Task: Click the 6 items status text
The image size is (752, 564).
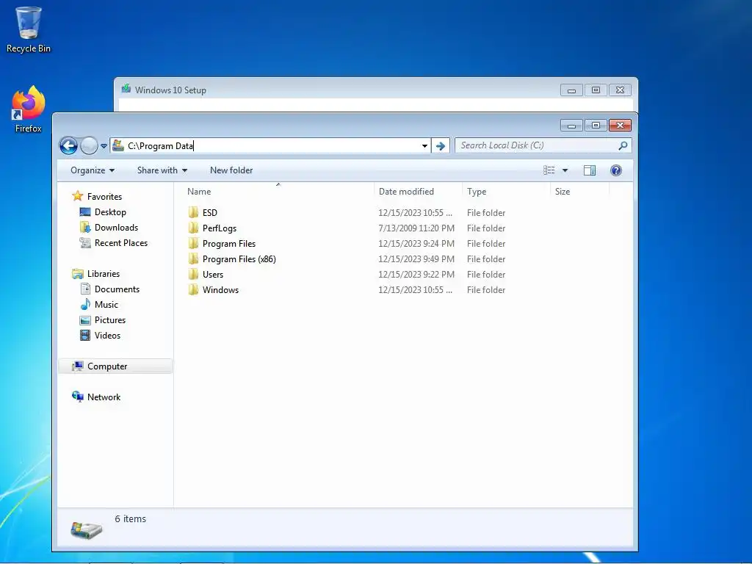Action: [x=131, y=519]
